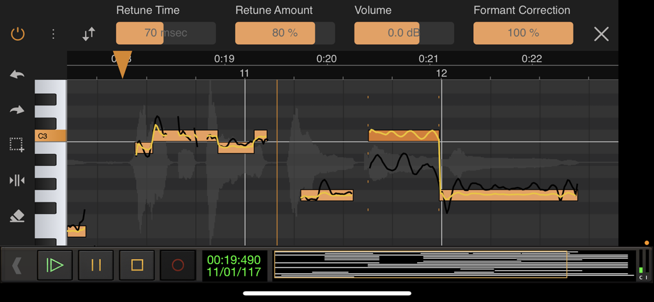
Task: Tap the up-down arrows swap icon
Action: click(x=89, y=34)
